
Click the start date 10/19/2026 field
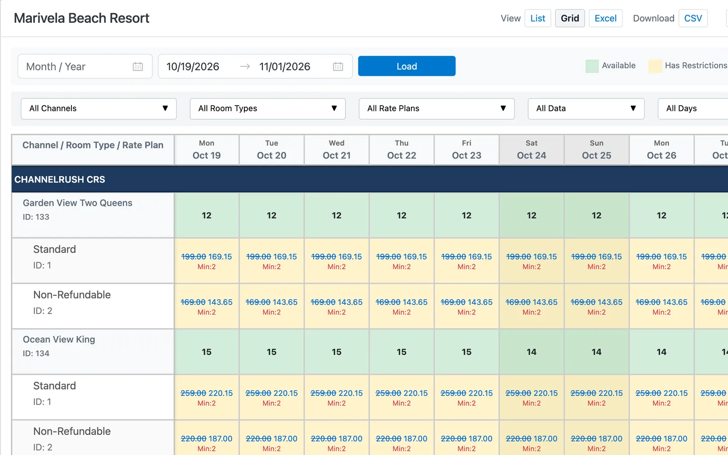[193, 66]
